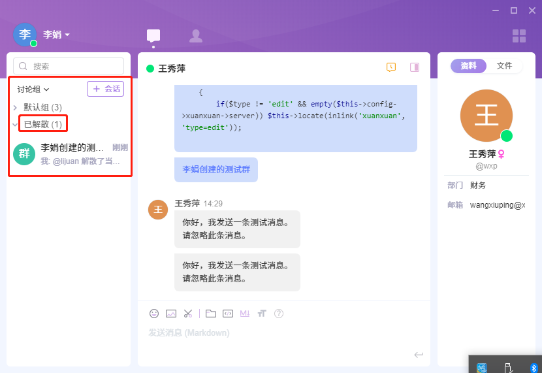The height and width of the screenshot is (373, 542).
Task: Click the 李娟创建的测试群 link in chat
Action: [215, 170]
